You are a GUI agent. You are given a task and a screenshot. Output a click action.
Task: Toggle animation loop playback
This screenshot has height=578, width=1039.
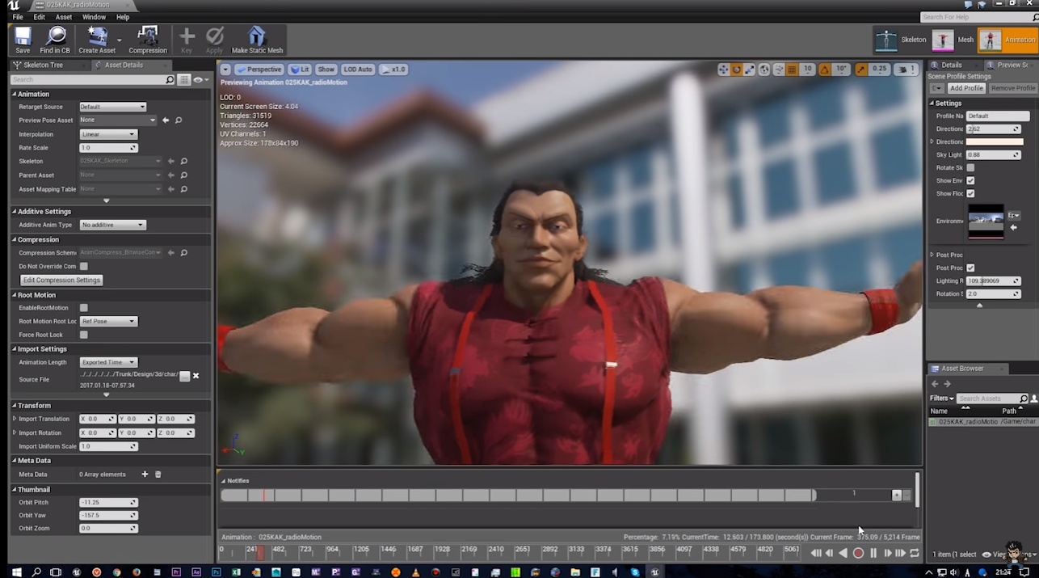point(915,553)
